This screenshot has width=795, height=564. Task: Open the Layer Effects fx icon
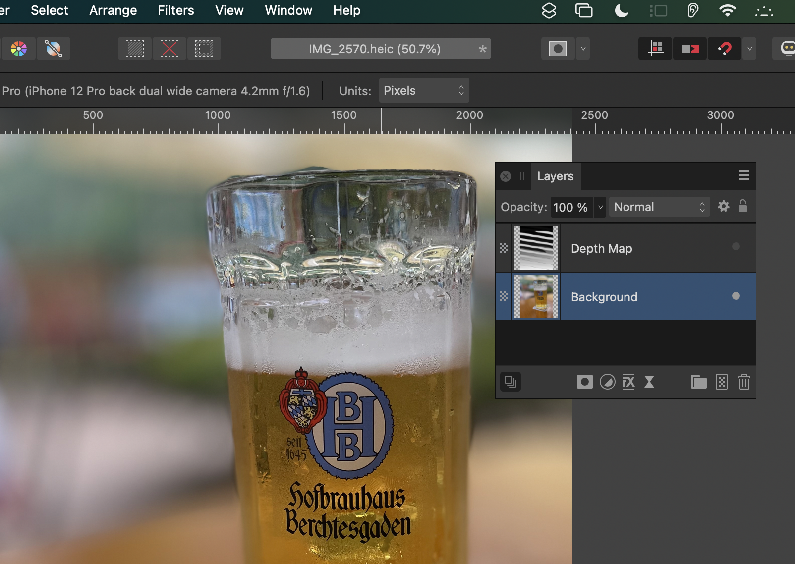(x=628, y=382)
